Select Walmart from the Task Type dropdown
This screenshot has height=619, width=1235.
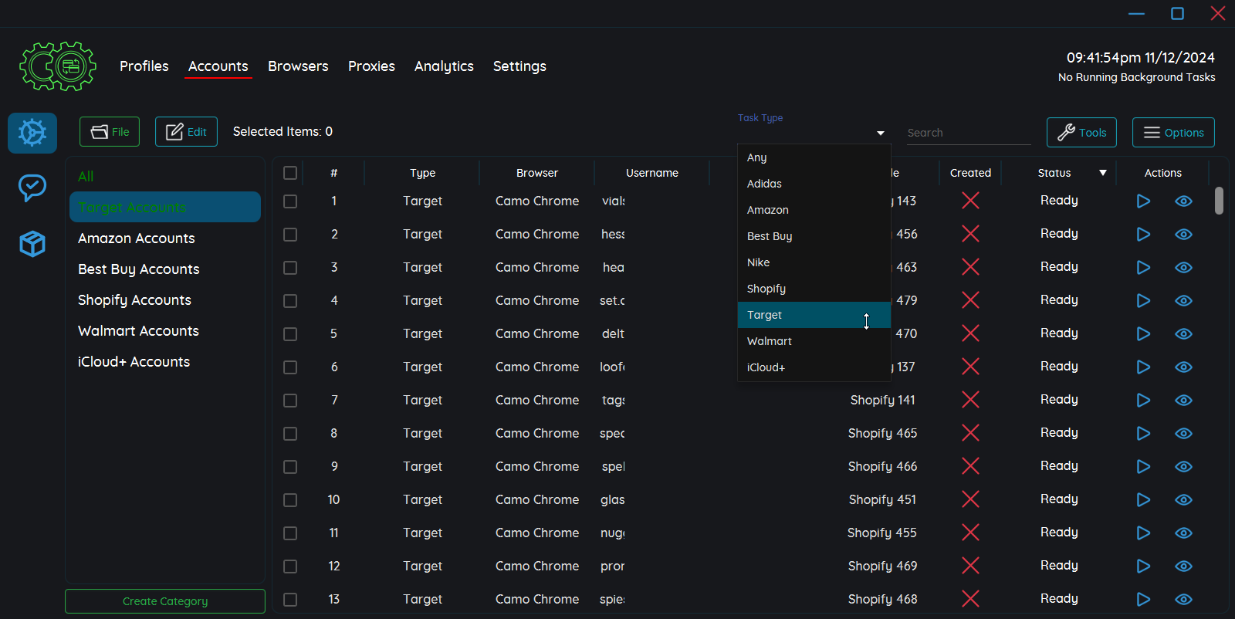(770, 341)
